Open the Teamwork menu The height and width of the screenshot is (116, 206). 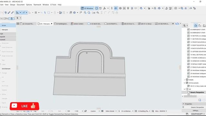point(37,5)
